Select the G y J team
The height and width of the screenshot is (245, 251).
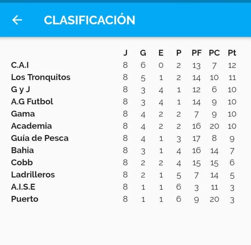tap(21, 89)
